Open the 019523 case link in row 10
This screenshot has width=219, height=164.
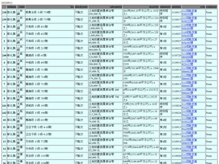point(189,120)
